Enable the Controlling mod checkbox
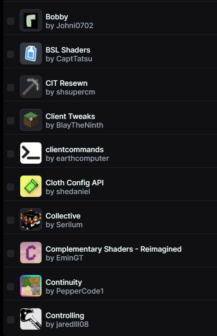The image size is (217, 336). tap(11, 320)
